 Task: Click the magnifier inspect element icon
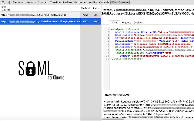[x=3, y=2]
